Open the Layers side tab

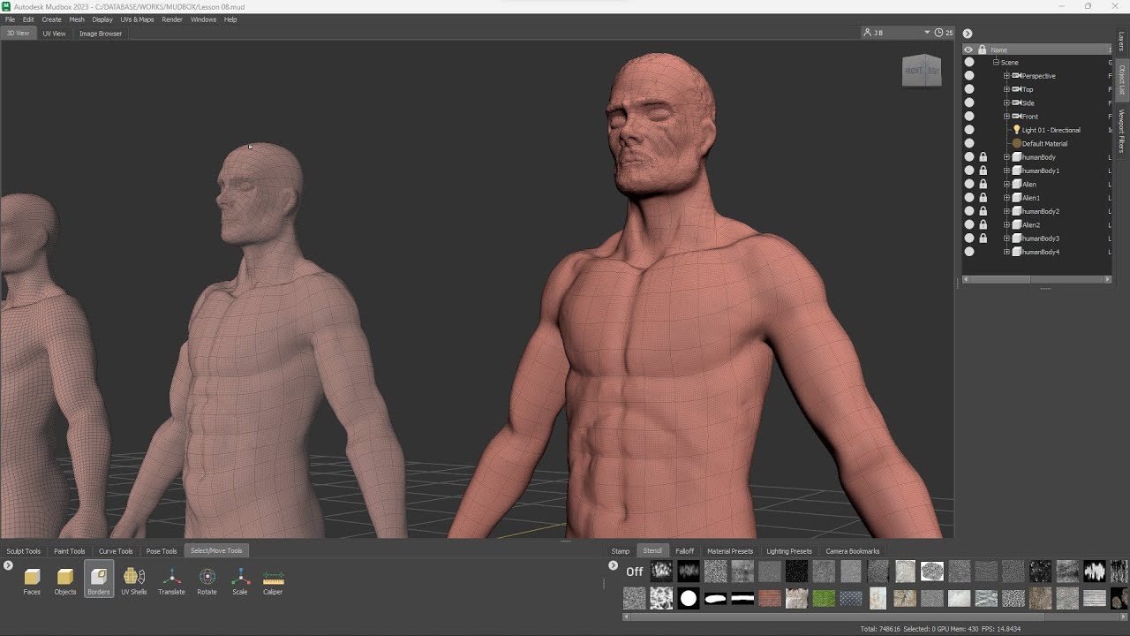[1122, 41]
